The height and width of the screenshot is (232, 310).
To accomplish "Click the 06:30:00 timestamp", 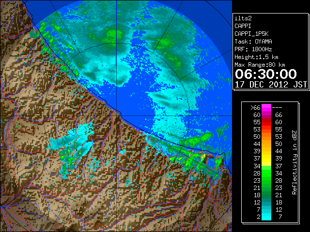I will 266,74.
